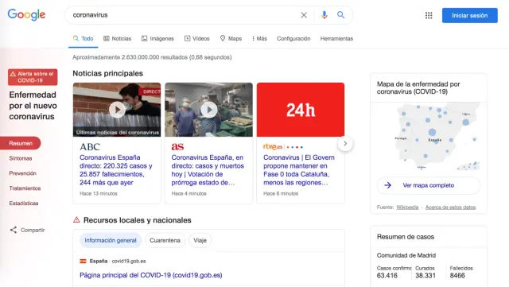Clear the search box with X

(304, 15)
